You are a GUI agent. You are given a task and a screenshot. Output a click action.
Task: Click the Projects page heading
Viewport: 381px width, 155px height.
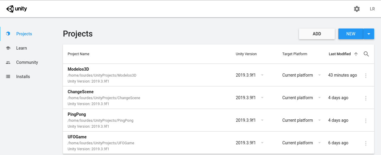(78, 34)
